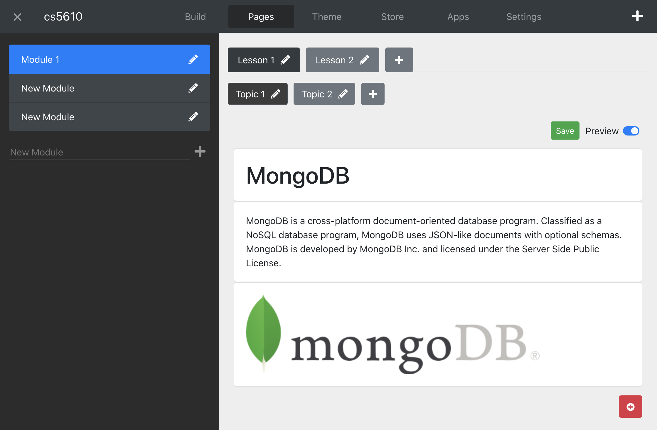Add a new topic with the plus button

coord(373,94)
